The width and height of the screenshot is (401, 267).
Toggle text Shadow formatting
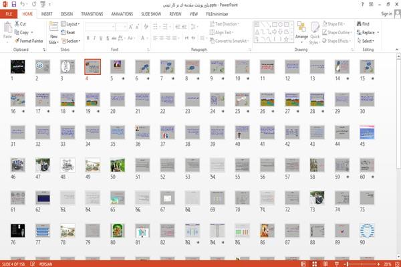pyautogui.click(x=108, y=38)
